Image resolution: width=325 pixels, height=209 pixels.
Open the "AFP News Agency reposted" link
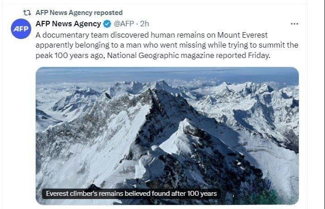point(78,13)
